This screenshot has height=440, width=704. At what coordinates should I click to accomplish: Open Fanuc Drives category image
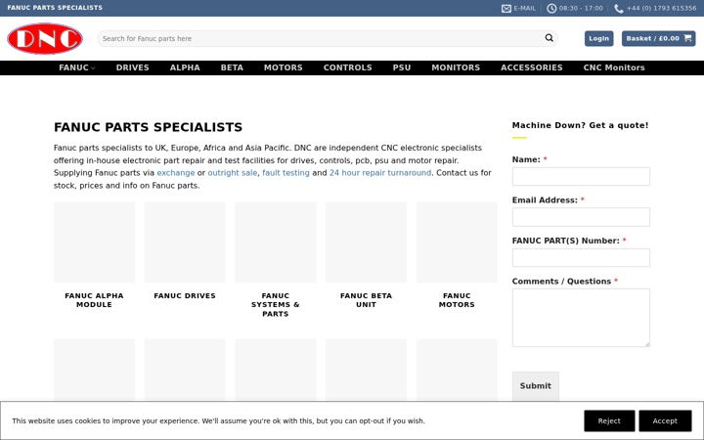(185, 242)
